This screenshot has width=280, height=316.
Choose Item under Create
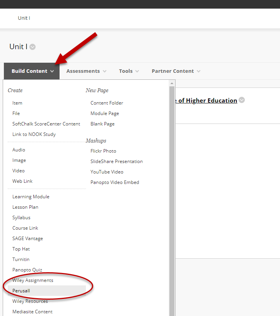click(x=17, y=103)
